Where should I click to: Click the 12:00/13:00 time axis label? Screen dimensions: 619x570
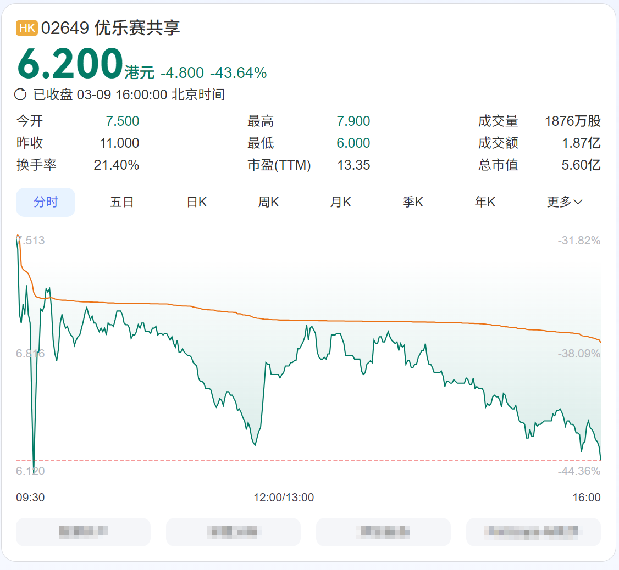tap(284, 498)
